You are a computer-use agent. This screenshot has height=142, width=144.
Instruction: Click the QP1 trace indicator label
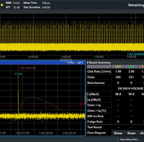(x=80, y=63)
